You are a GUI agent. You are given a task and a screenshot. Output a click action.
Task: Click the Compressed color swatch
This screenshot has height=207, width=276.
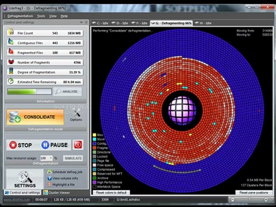coord(95,169)
